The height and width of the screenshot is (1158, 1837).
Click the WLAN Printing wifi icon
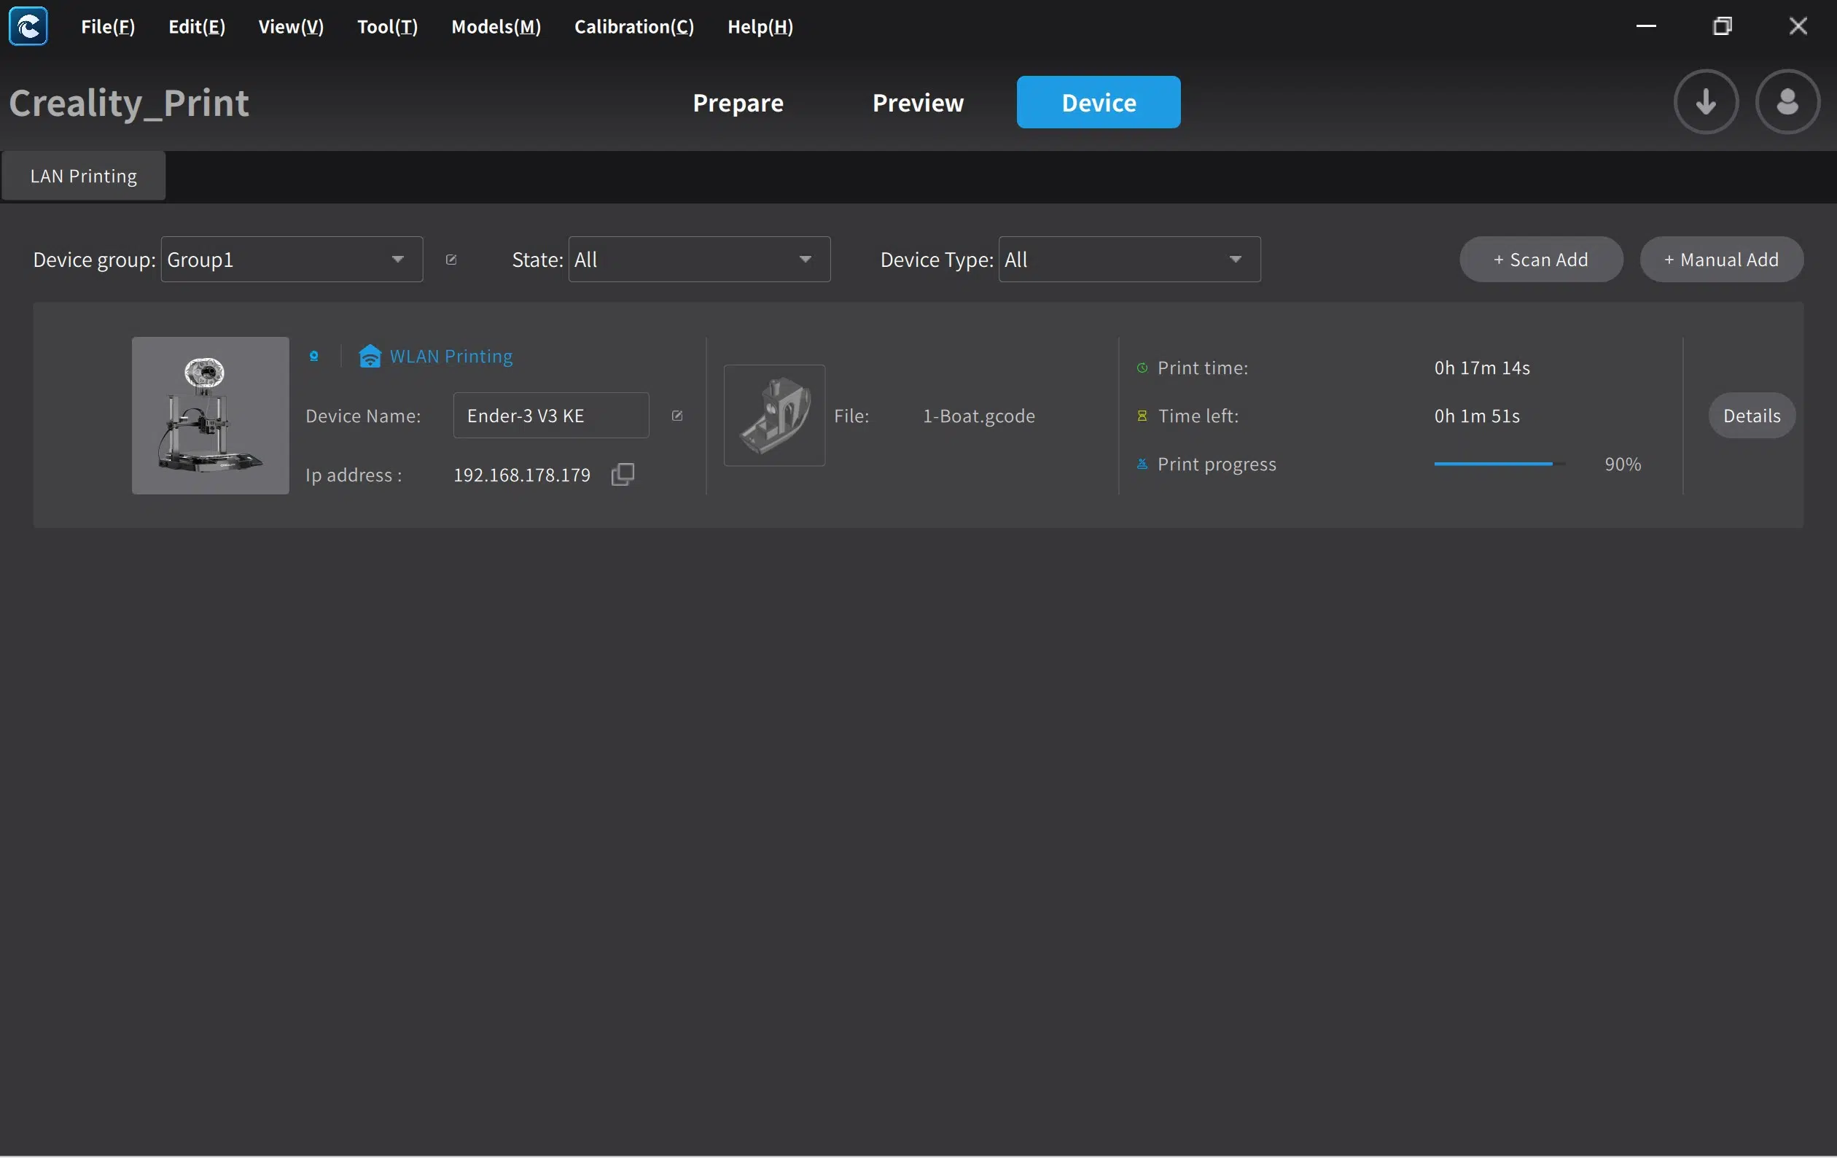click(x=370, y=357)
